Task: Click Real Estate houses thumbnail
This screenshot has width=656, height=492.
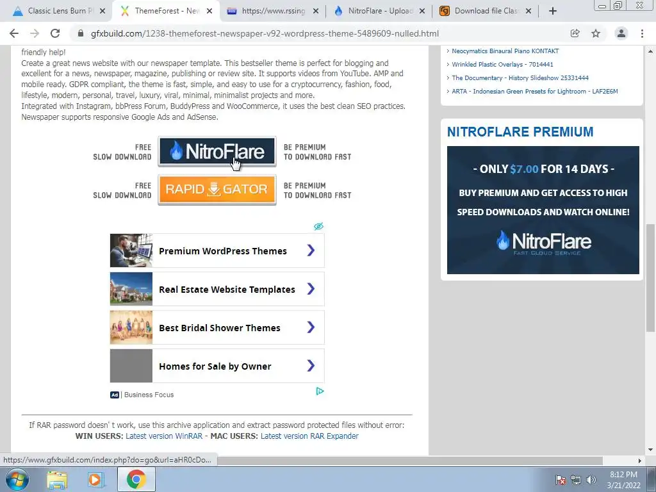Action: point(131,289)
